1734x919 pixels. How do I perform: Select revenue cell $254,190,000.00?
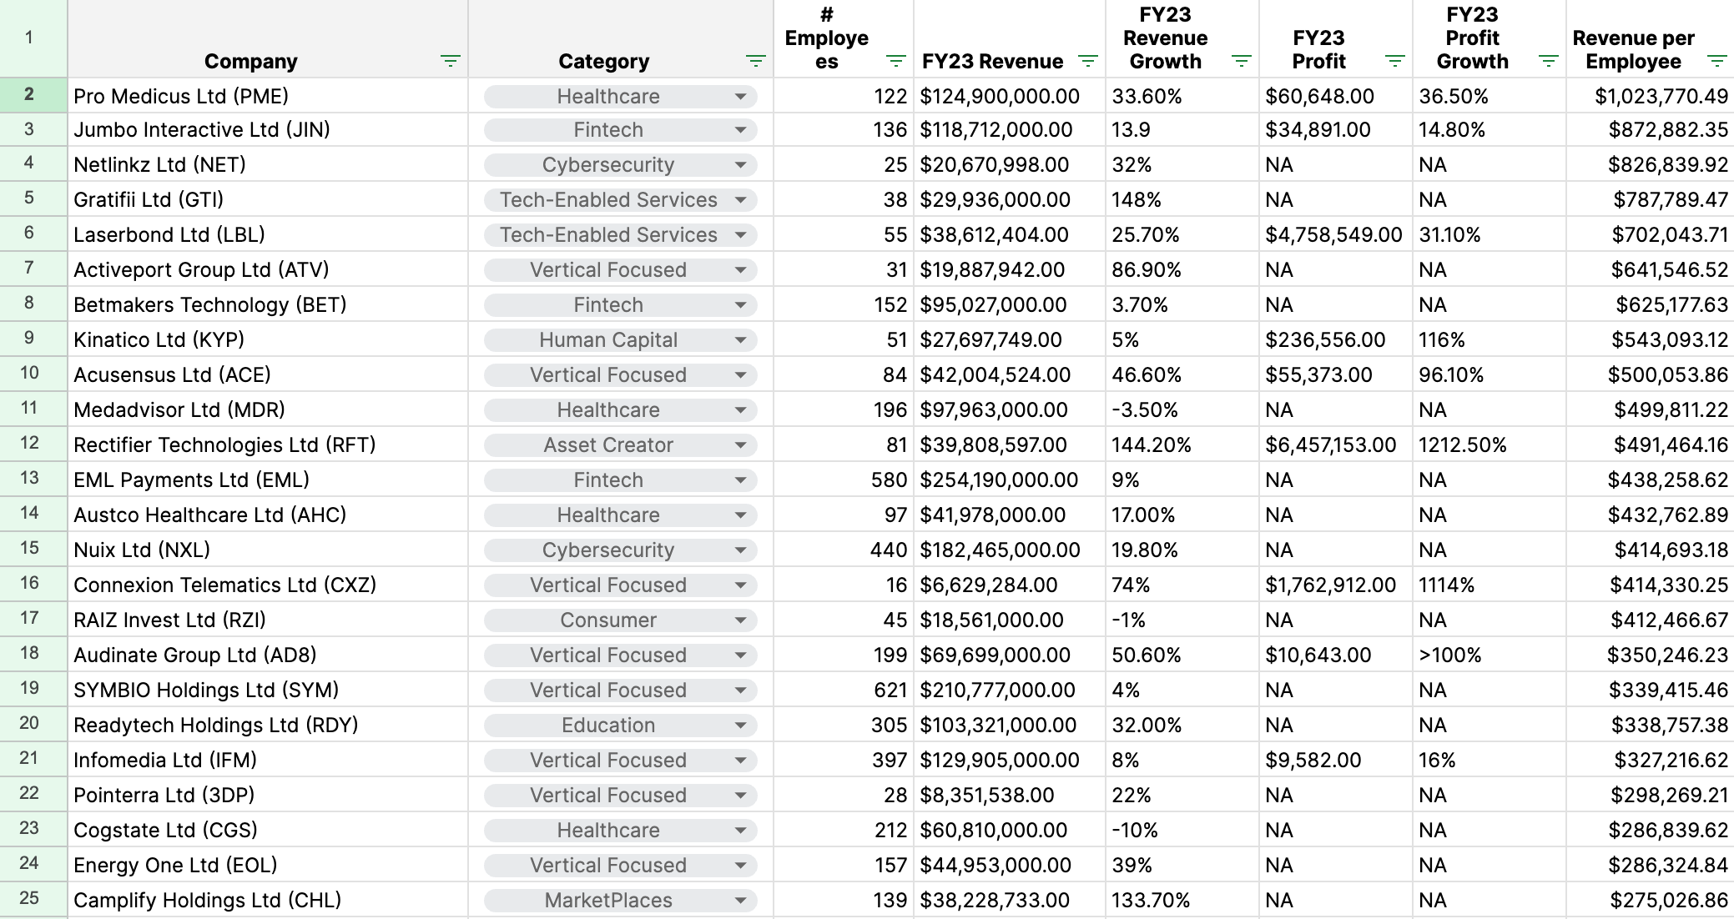pos(1010,480)
